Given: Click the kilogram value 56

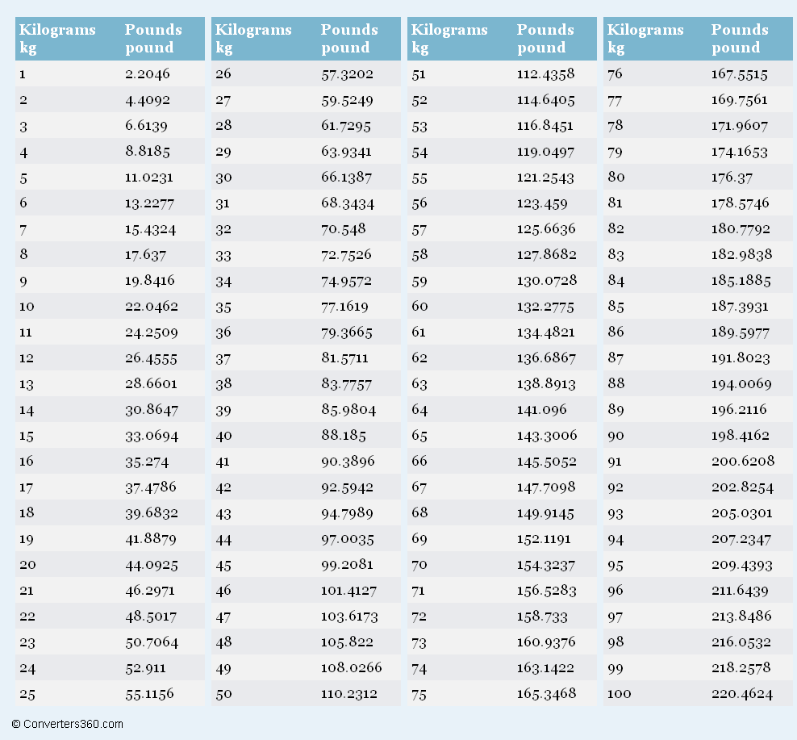Looking at the screenshot, I should point(419,203).
